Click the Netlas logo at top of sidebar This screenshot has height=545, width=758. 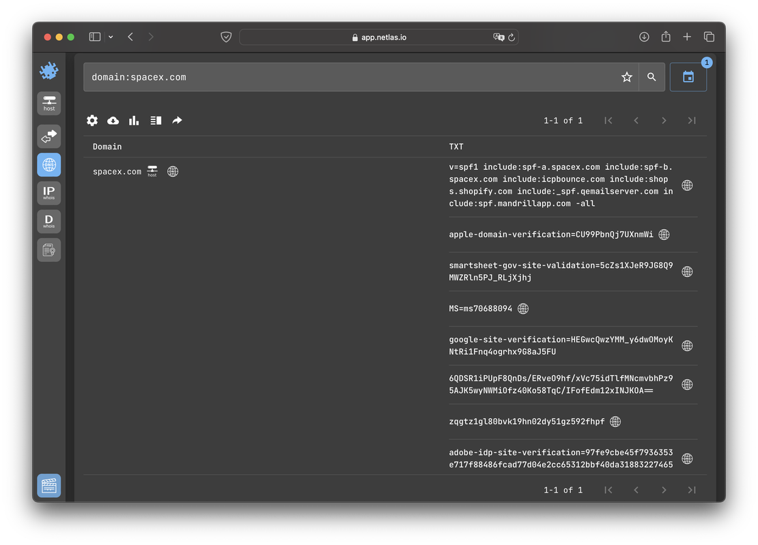(48, 70)
